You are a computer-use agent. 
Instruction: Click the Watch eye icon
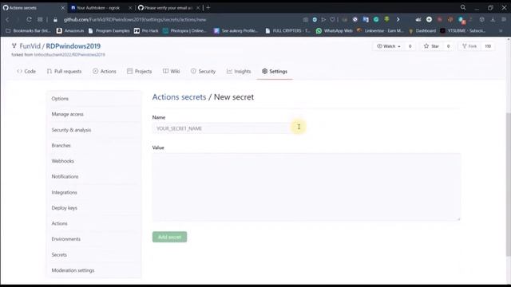coord(379,46)
